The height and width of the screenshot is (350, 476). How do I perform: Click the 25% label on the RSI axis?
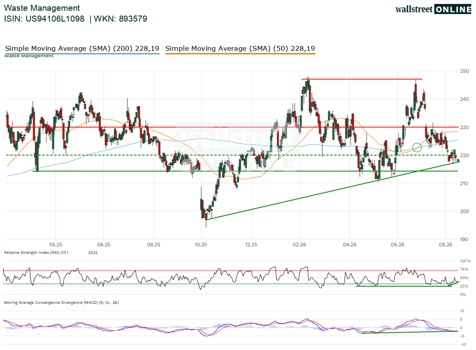click(464, 286)
